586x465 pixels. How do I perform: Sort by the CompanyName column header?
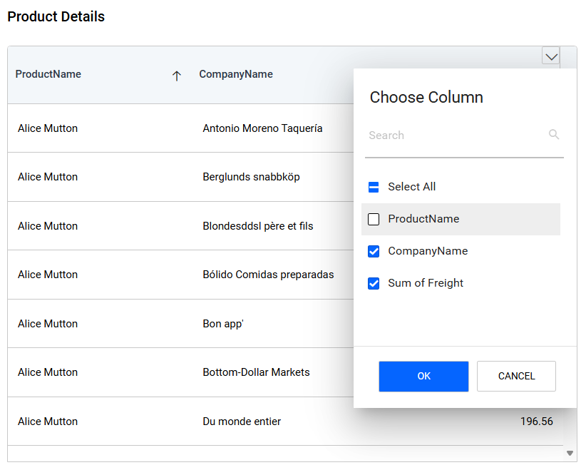(x=236, y=74)
